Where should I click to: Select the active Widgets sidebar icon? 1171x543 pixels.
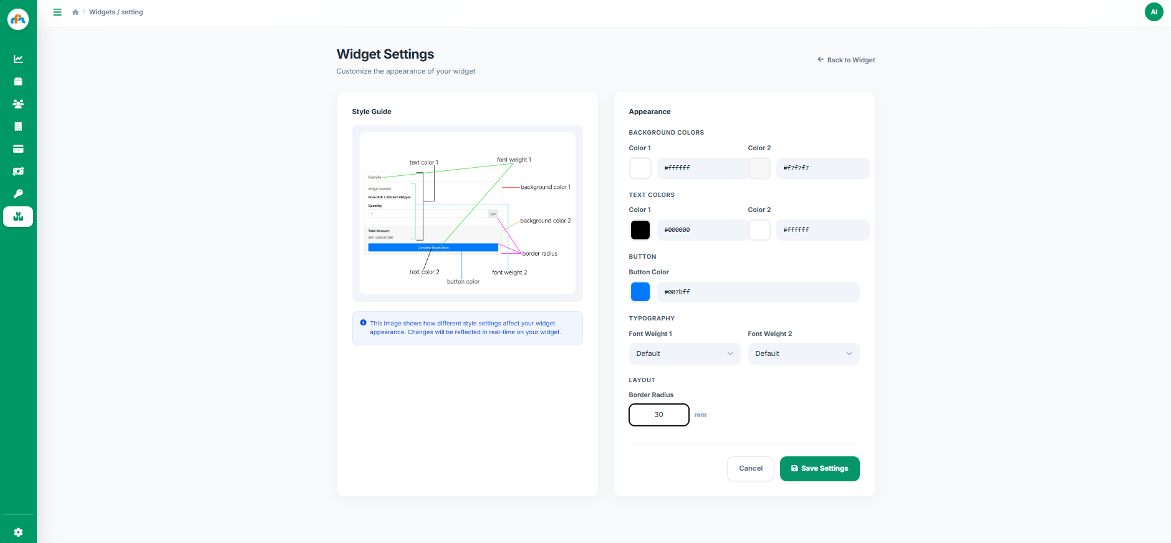[x=17, y=216]
